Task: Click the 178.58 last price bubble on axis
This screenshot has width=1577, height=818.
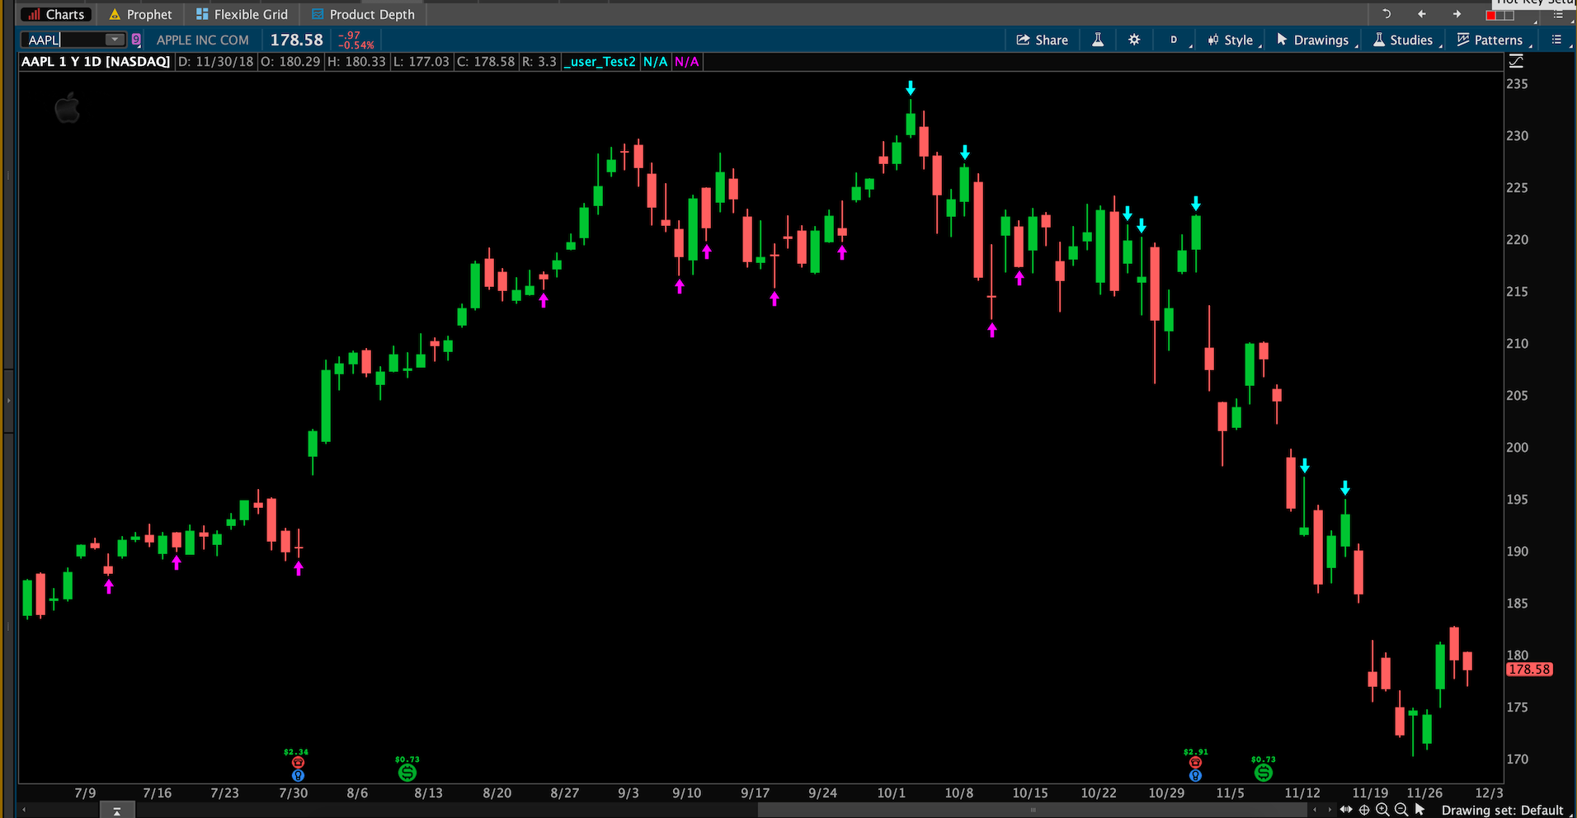Action: [1530, 670]
